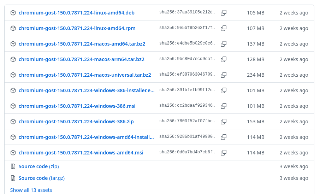The height and width of the screenshot is (194, 320).
Task: Copy SHA256 of windows-386.msi
Action: pos(224,106)
